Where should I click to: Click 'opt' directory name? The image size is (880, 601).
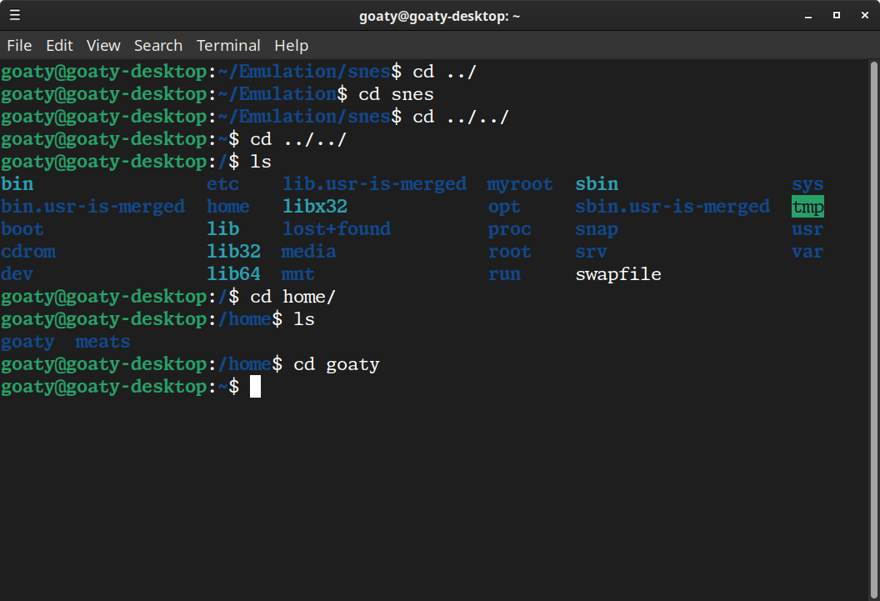pos(504,207)
